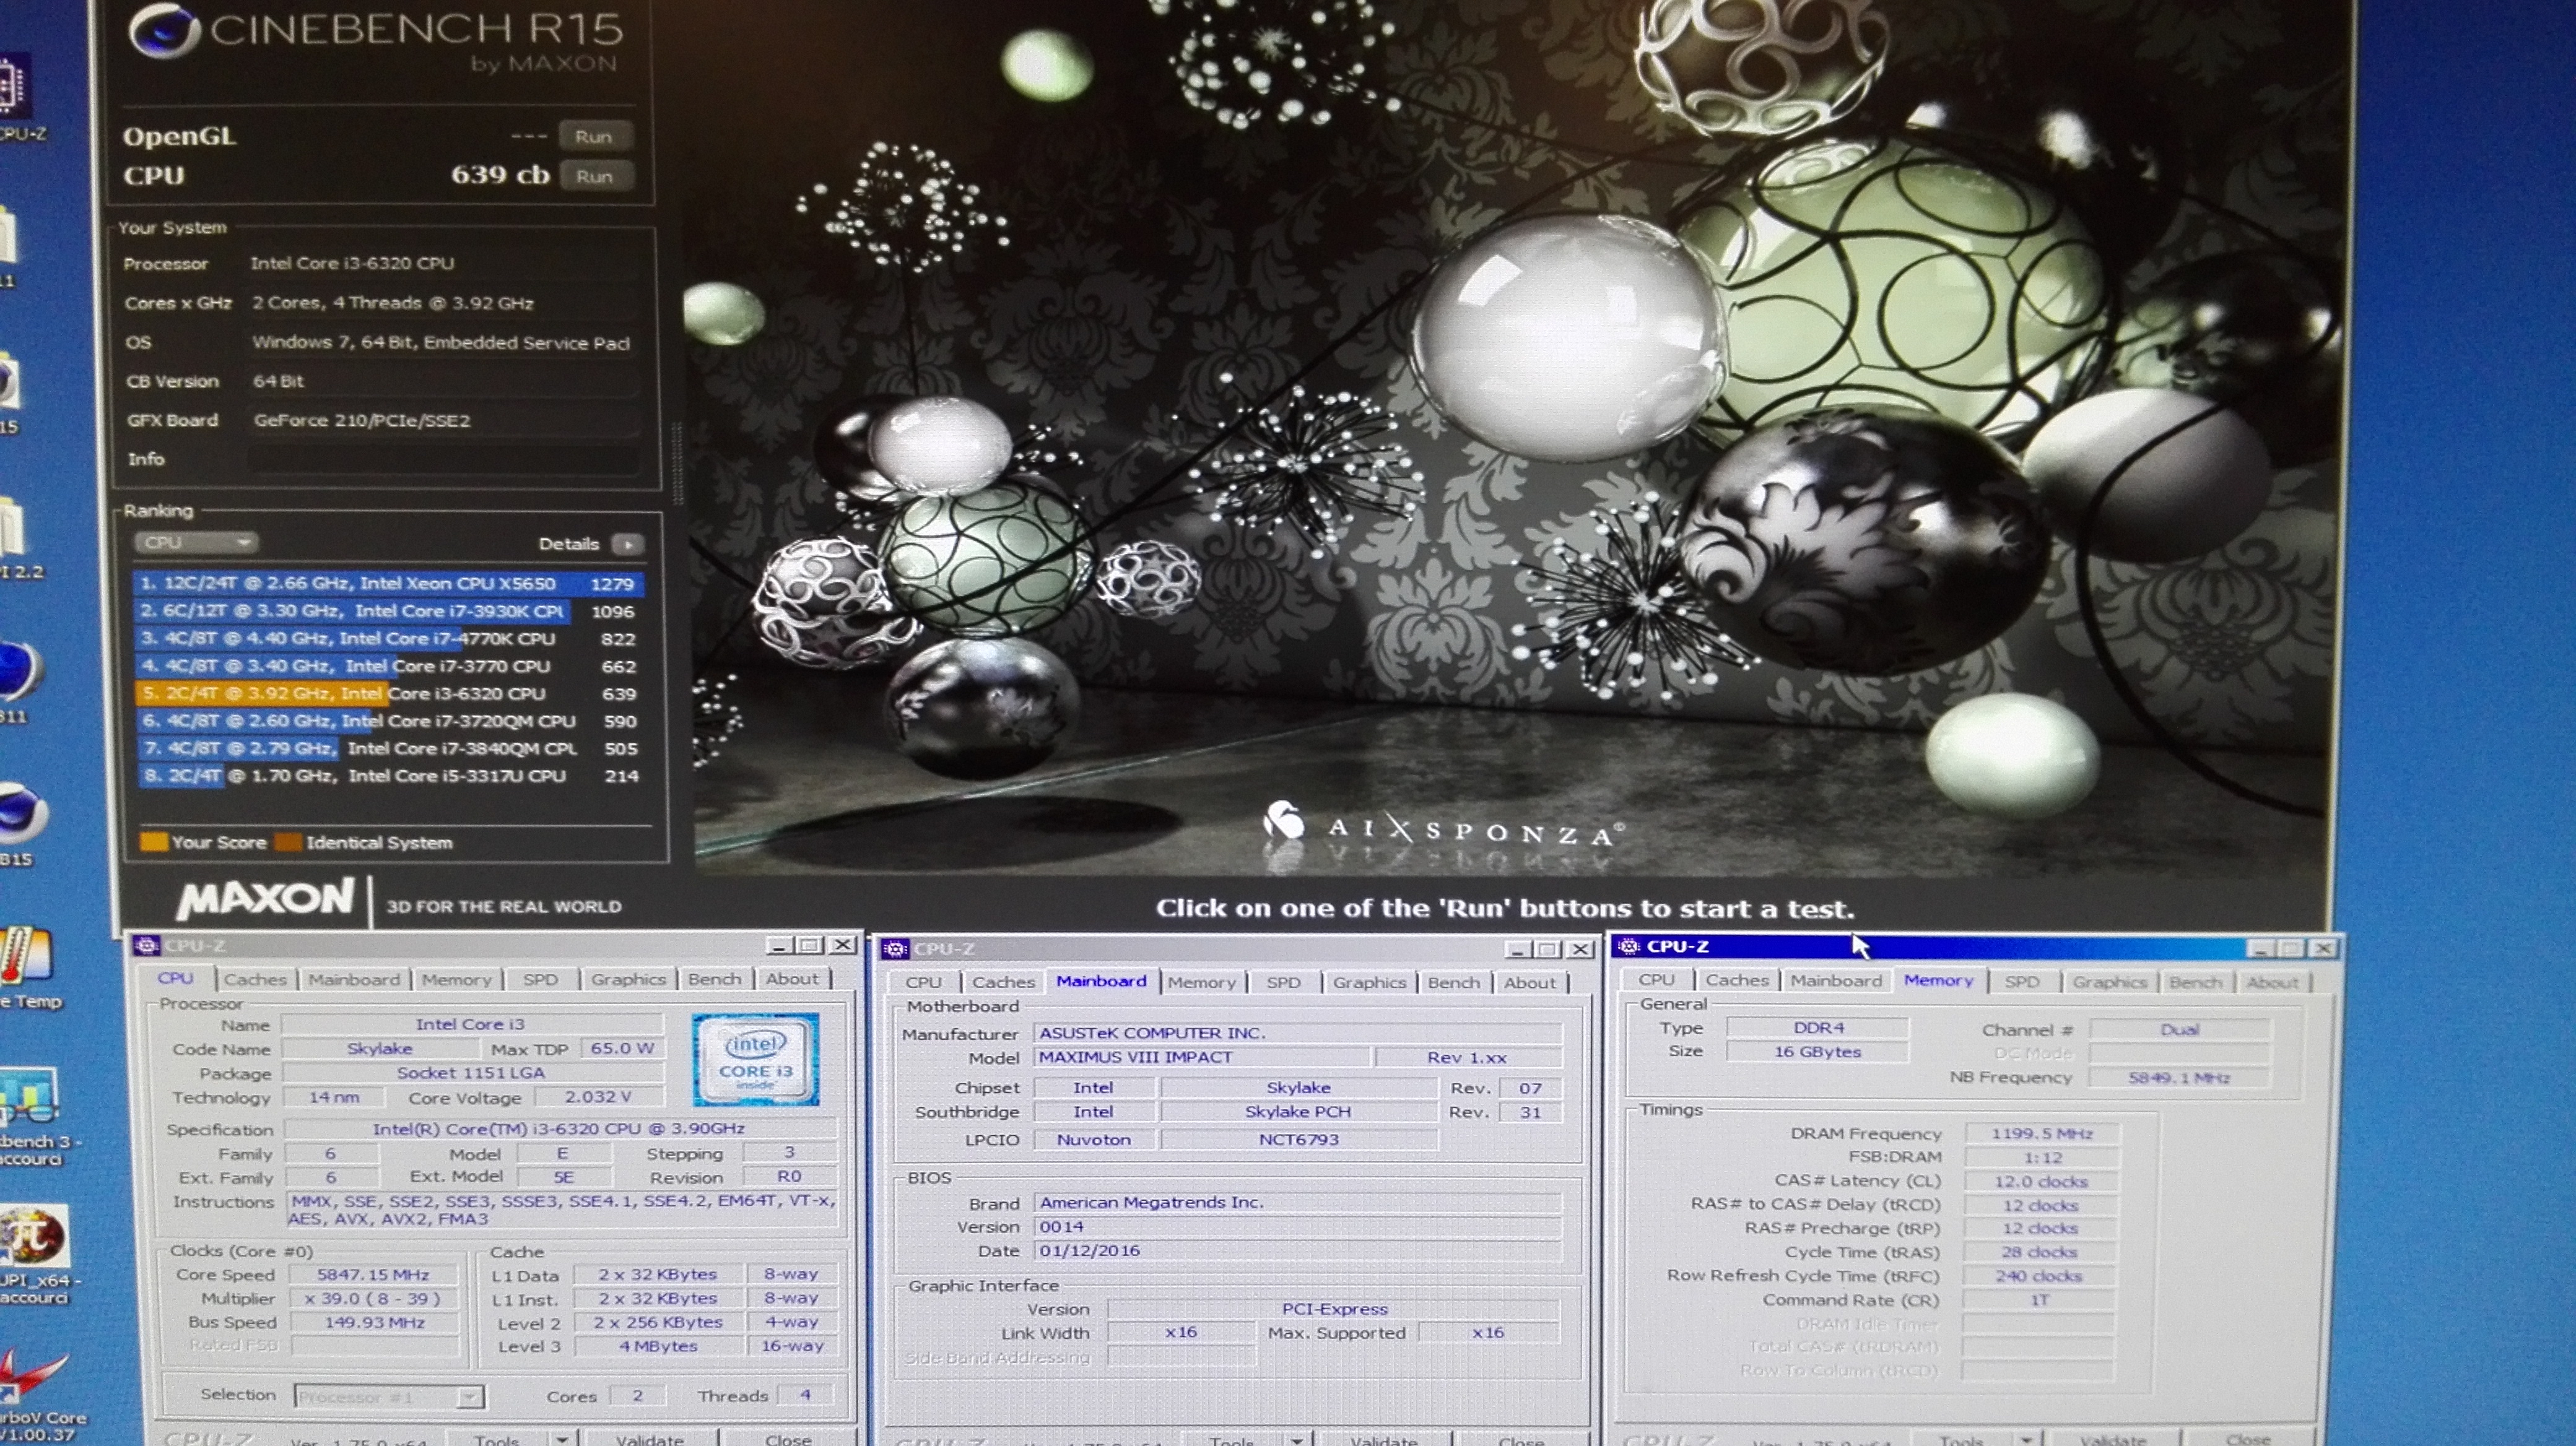Click the title icon of Memory CPU-Z window
The height and width of the screenshot is (1446, 2576).
pos(1629,945)
